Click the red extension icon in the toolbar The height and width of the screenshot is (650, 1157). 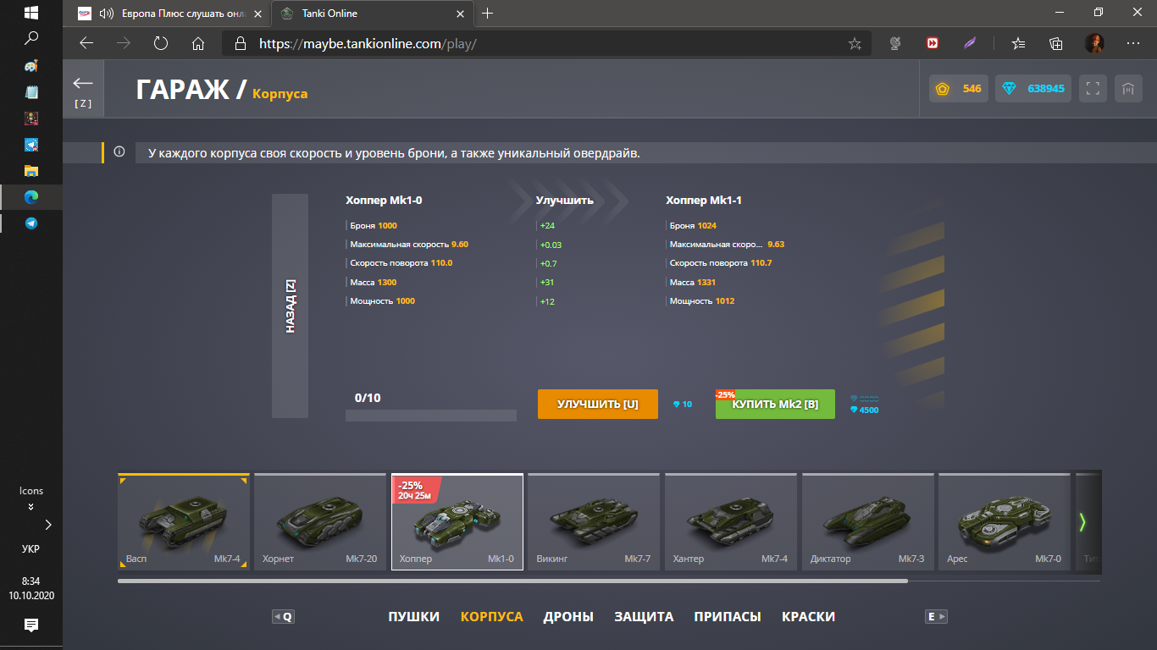(933, 43)
